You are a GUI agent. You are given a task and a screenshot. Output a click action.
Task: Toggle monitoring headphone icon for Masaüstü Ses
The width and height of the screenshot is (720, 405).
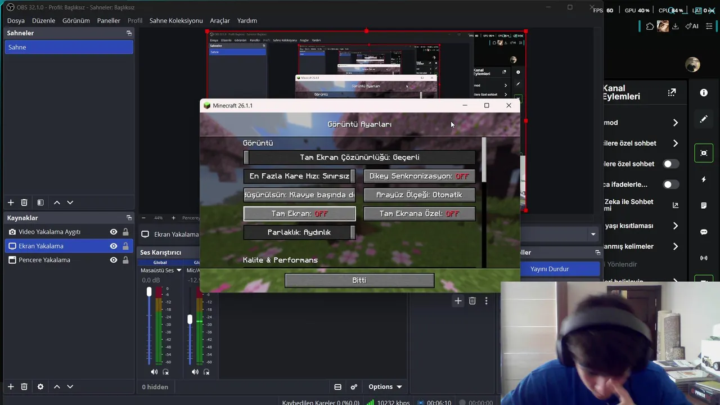pos(166,372)
